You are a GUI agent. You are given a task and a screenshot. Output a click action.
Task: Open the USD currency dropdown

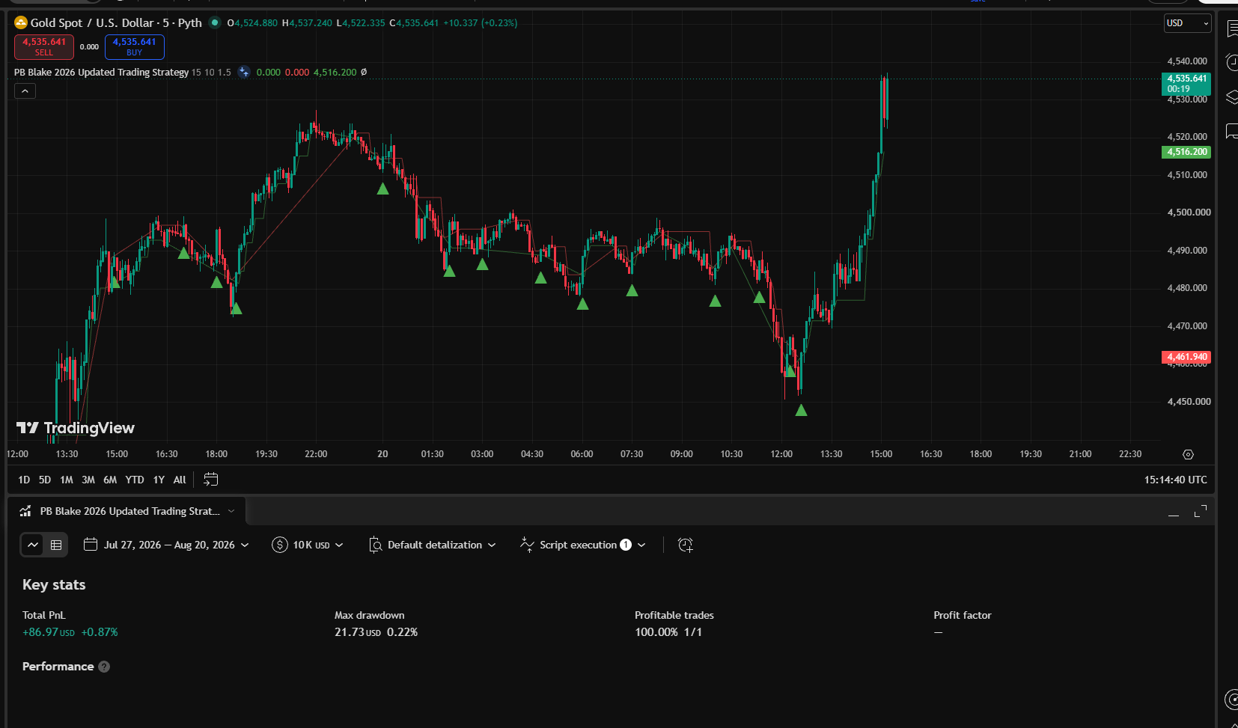point(1188,23)
